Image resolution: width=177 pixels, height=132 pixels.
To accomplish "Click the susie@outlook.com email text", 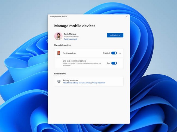I will tap(71, 37).
